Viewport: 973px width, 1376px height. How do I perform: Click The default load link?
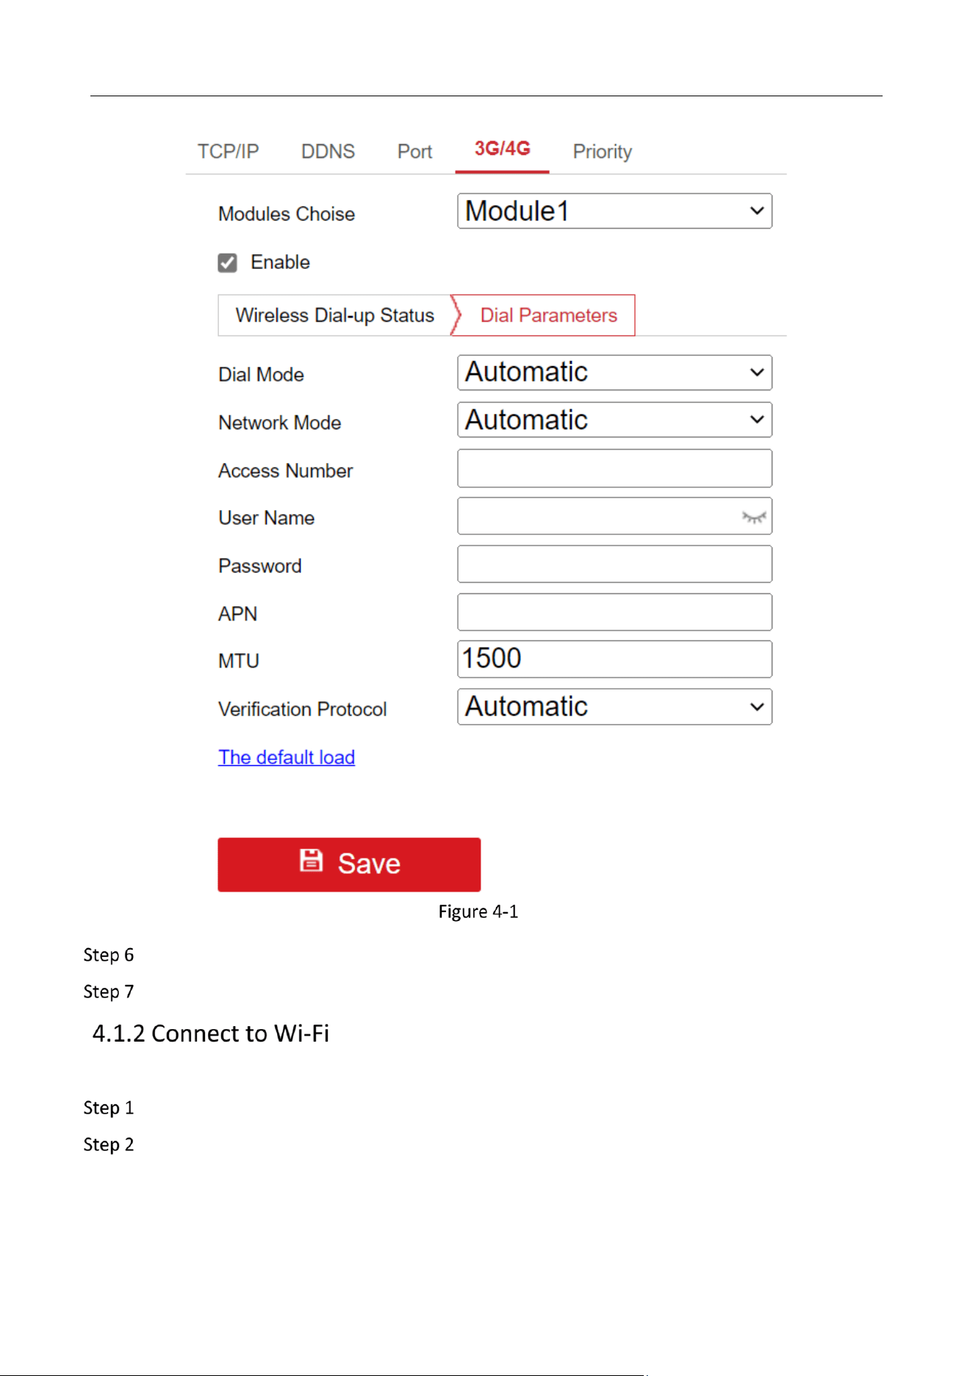(287, 757)
